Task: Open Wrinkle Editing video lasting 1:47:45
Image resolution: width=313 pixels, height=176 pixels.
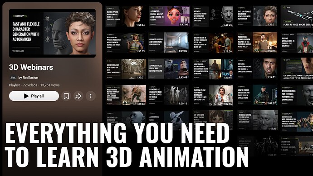Action: pos(258,120)
